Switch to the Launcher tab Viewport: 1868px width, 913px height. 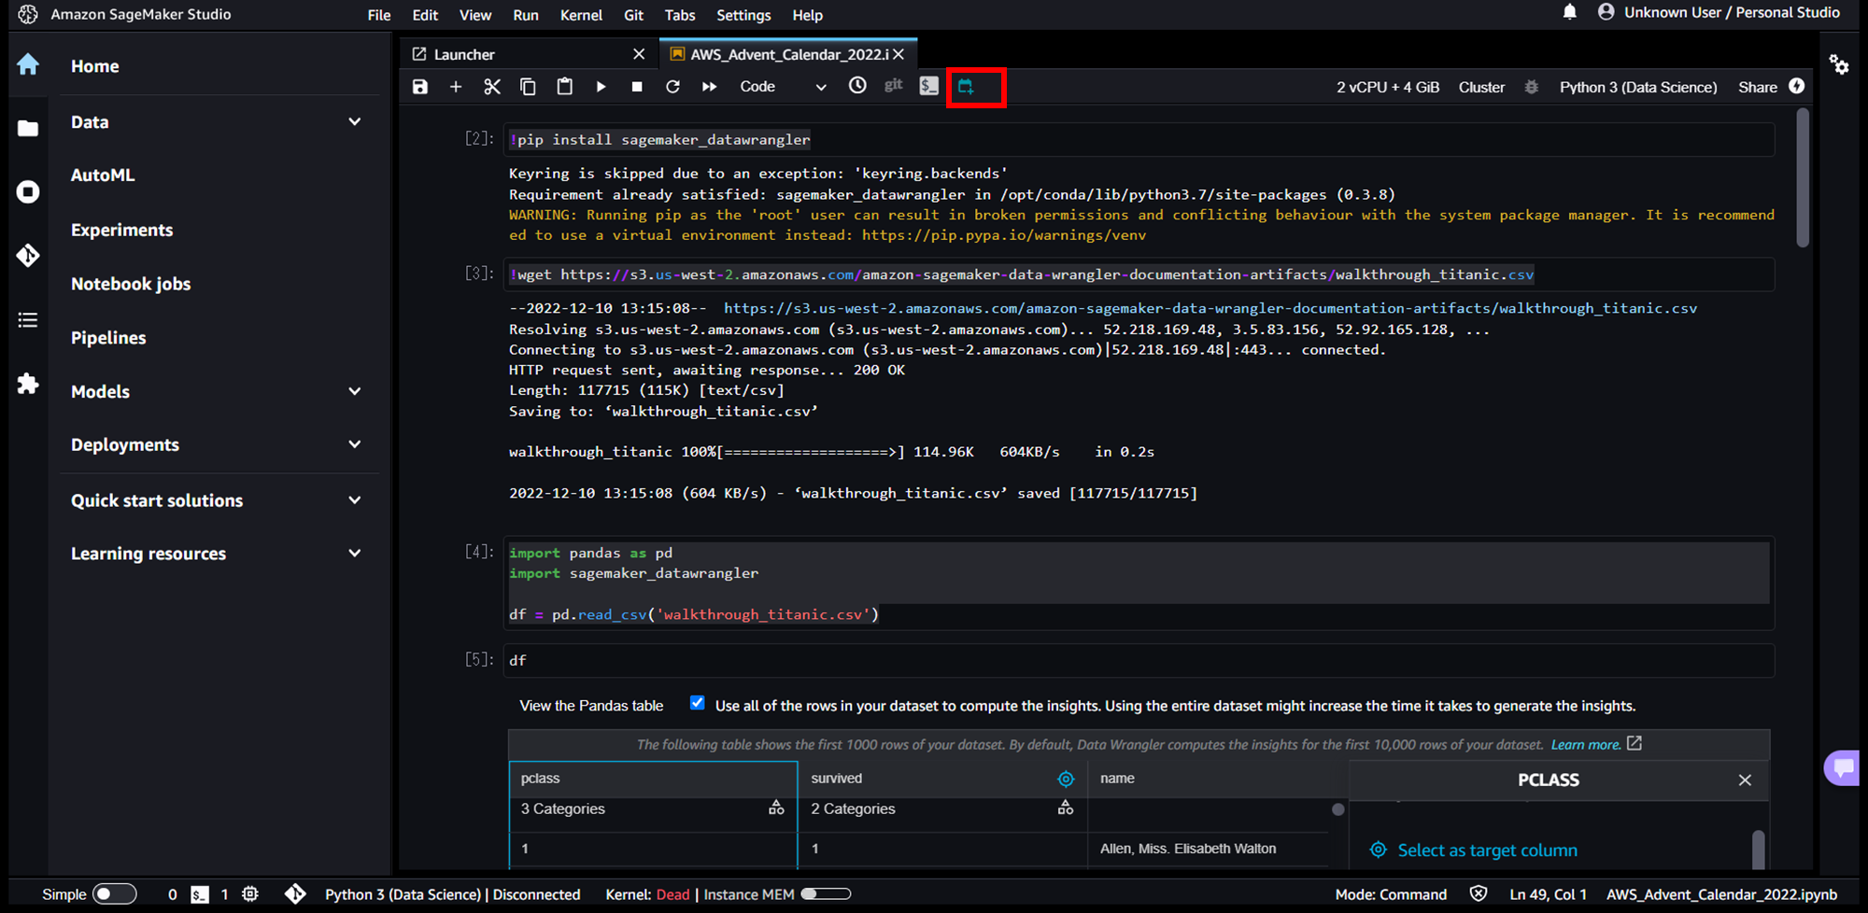tap(464, 53)
